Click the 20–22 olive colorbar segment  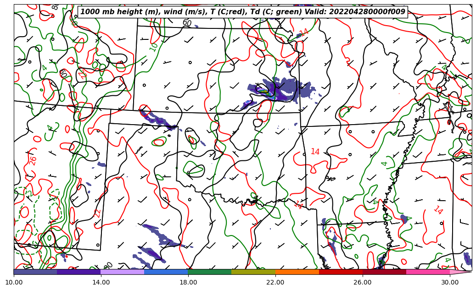[253, 272]
